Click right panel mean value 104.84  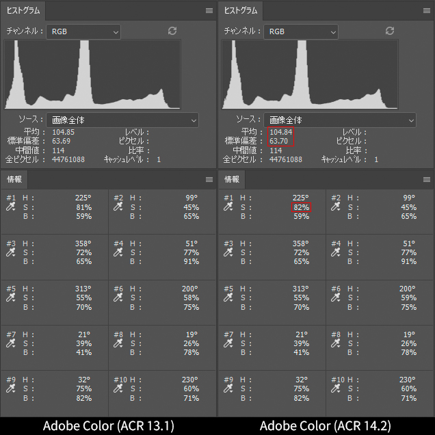[280, 132]
